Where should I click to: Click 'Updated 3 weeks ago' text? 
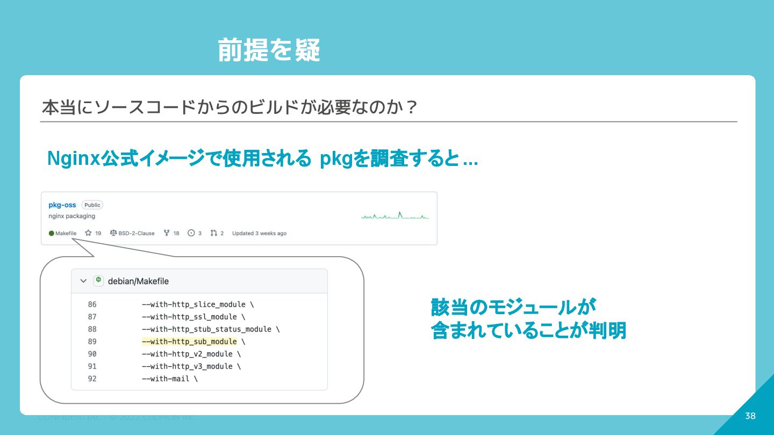(x=259, y=233)
